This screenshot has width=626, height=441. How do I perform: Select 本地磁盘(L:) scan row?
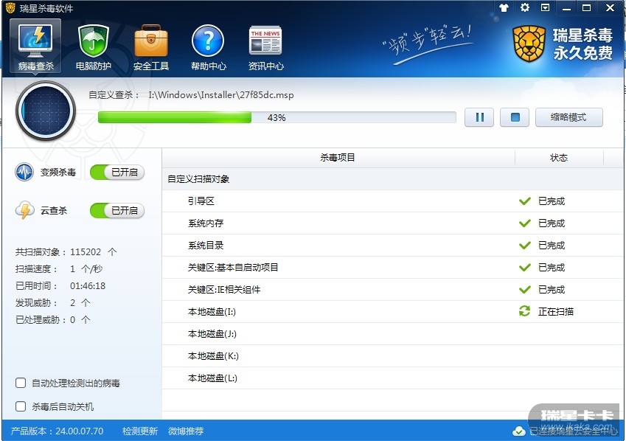pos(392,378)
